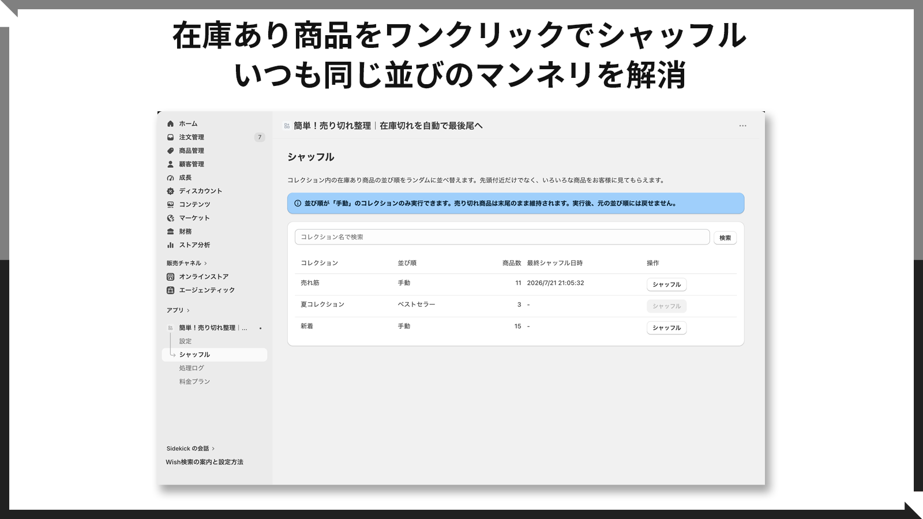Expand Sidekick の会話 section

click(190, 449)
